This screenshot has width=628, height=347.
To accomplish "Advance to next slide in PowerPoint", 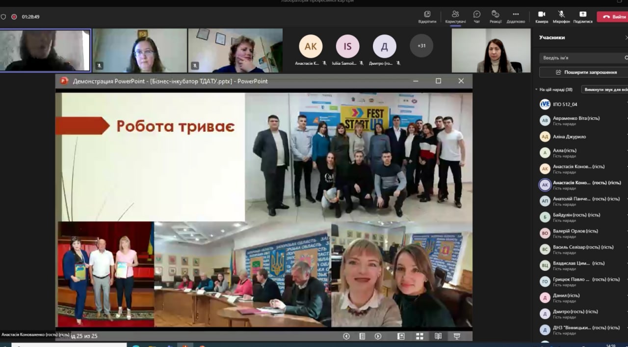I will click(378, 336).
